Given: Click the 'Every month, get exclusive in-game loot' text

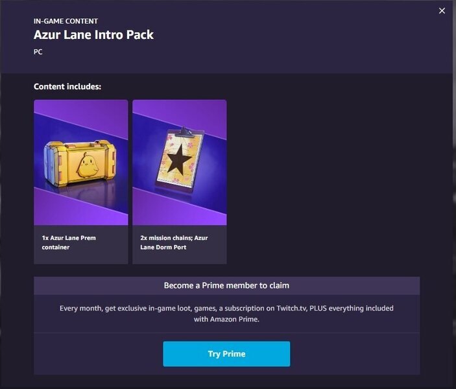Looking at the screenshot, I should pyautogui.click(x=126, y=308).
